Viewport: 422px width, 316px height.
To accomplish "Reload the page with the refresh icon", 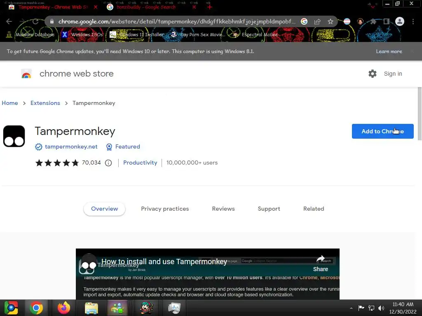I will tap(35, 21).
